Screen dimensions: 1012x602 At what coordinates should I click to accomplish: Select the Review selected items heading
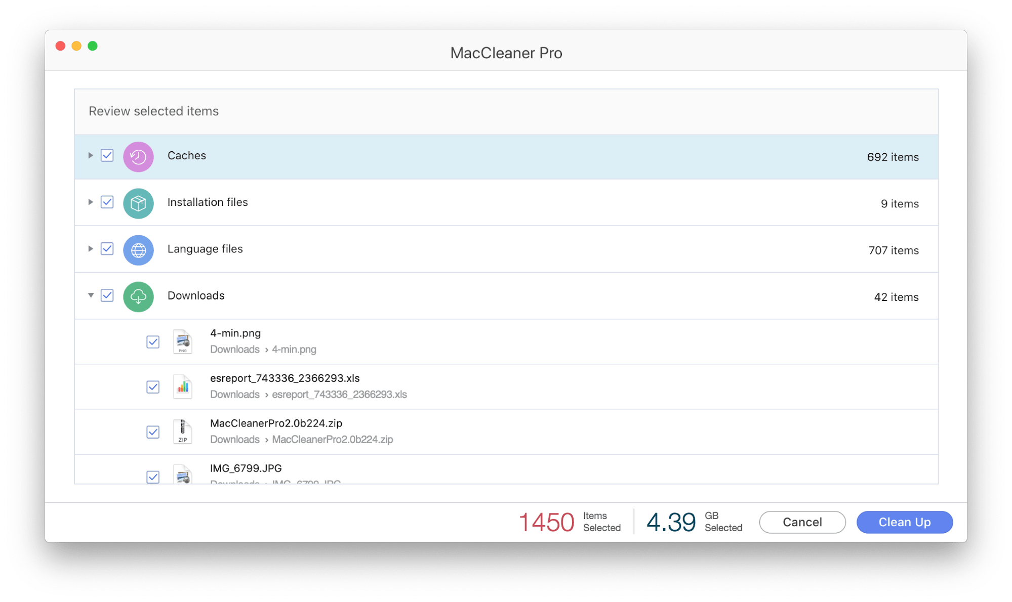pos(153,110)
